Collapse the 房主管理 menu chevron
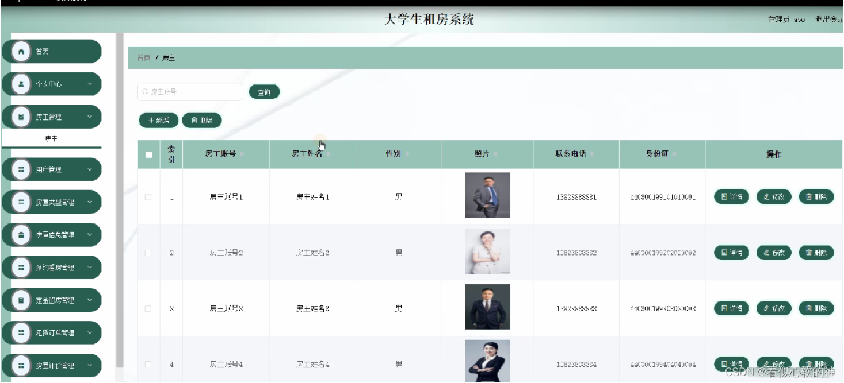 point(90,117)
